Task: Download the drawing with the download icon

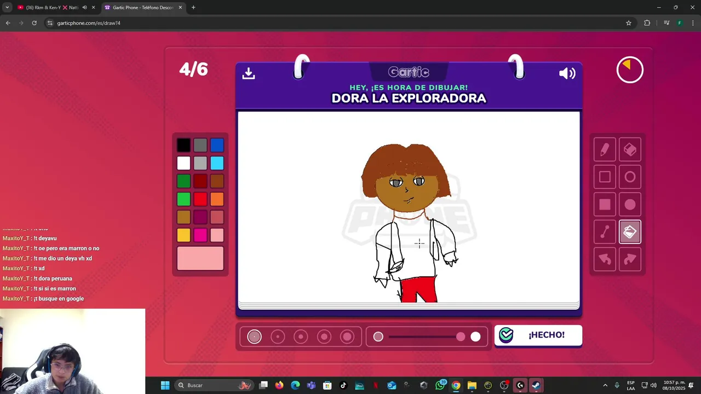Action: [249, 73]
